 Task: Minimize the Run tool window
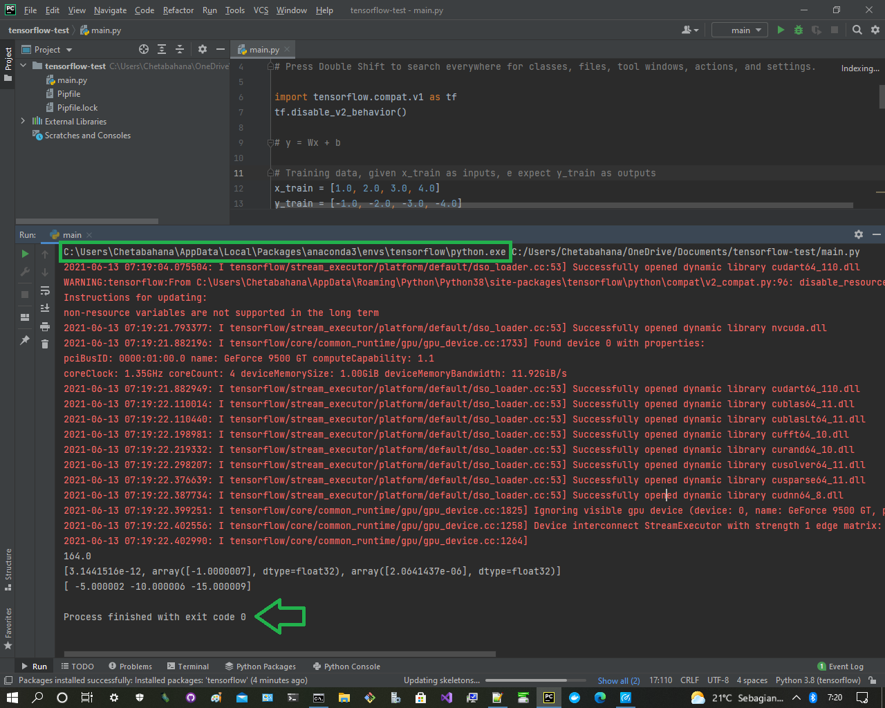pyautogui.click(x=876, y=234)
